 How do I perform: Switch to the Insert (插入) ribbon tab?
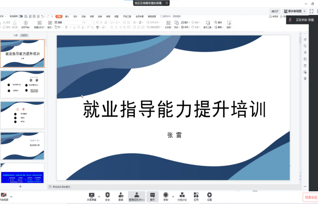67,16
